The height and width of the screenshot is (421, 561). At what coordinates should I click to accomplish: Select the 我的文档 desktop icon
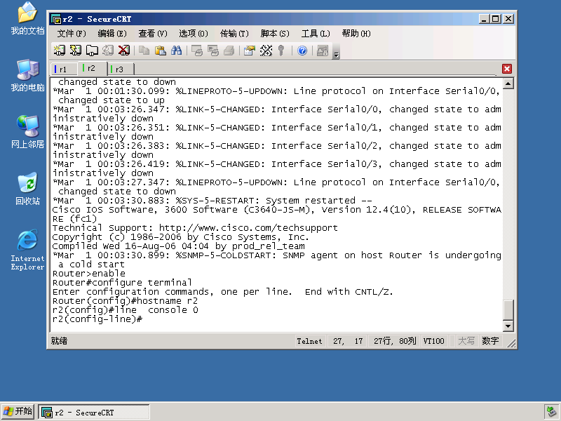click(27, 19)
